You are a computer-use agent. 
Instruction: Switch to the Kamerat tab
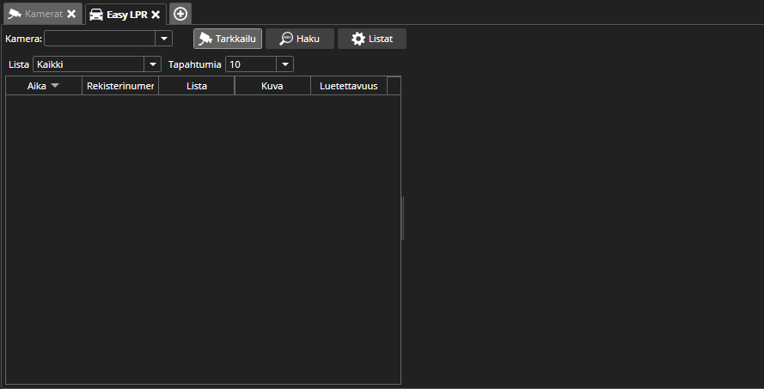[x=36, y=14]
